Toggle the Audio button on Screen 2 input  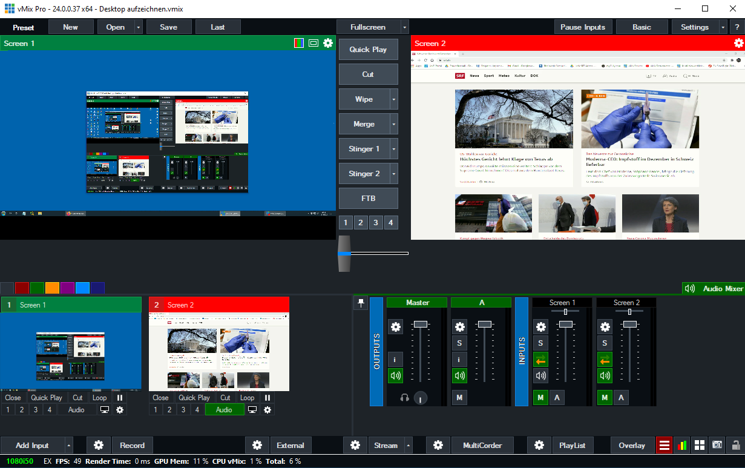(x=224, y=410)
